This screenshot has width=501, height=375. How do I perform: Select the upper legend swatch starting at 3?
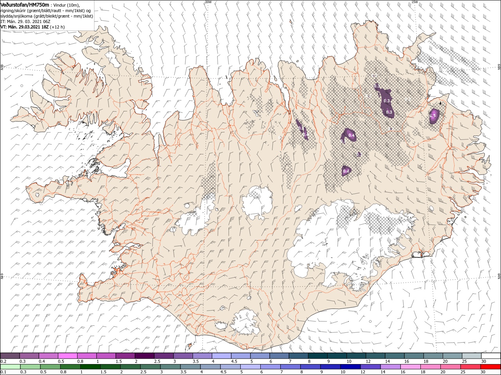click(x=183, y=356)
